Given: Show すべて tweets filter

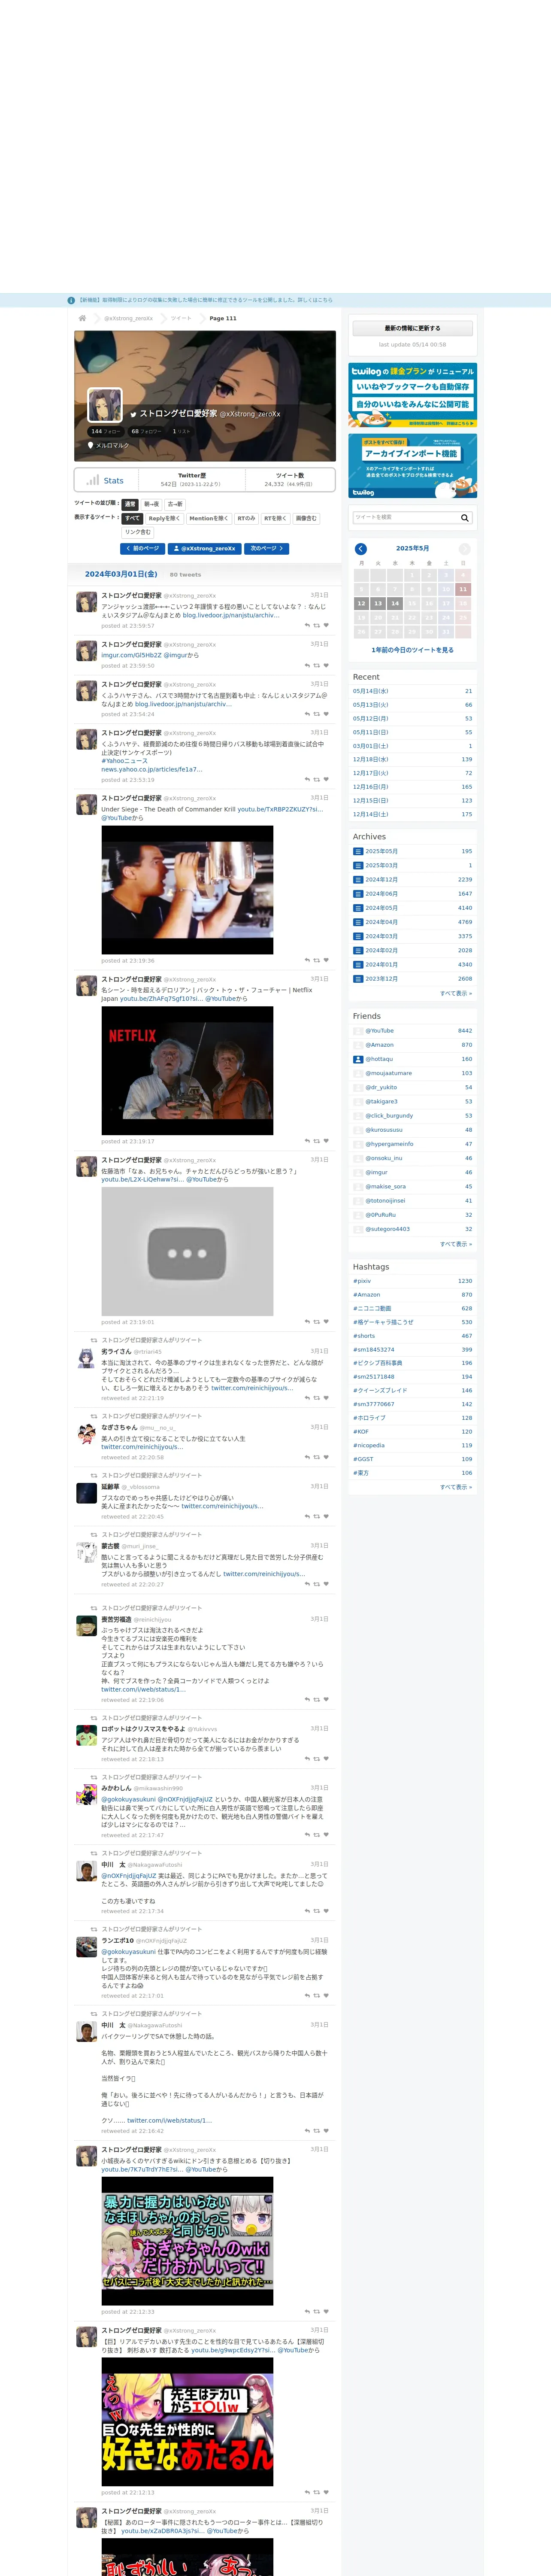Looking at the screenshot, I should point(132,518).
